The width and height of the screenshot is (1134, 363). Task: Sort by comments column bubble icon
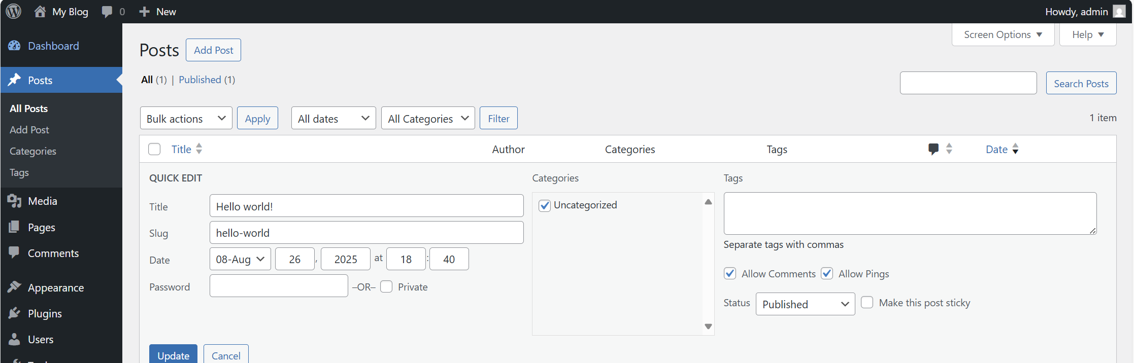(x=933, y=149)
